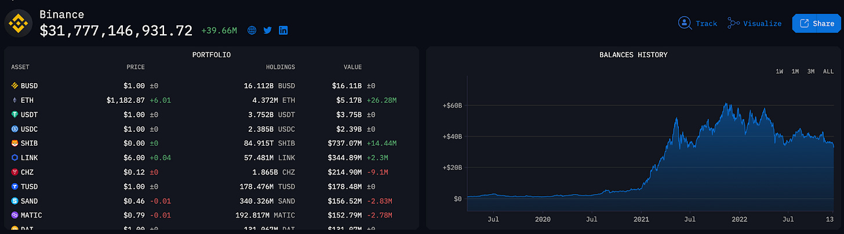Select the 3M range on Balances History
This screenshot has width=844, height=234.
point(811,71)
